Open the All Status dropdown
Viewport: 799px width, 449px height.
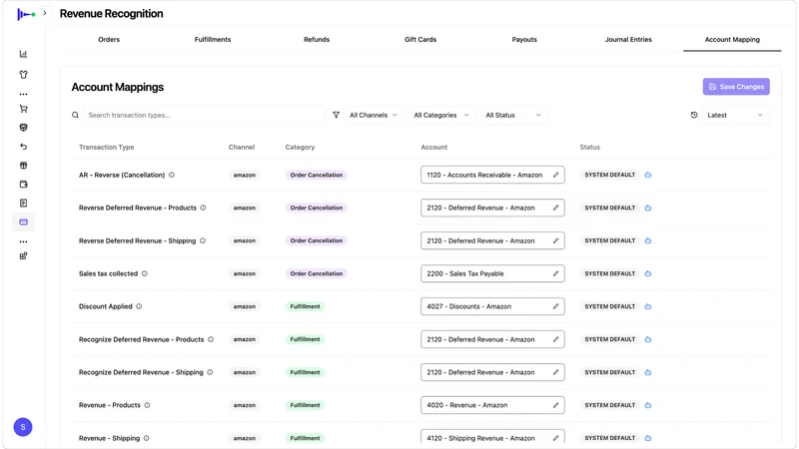click(x=513, y=115)
